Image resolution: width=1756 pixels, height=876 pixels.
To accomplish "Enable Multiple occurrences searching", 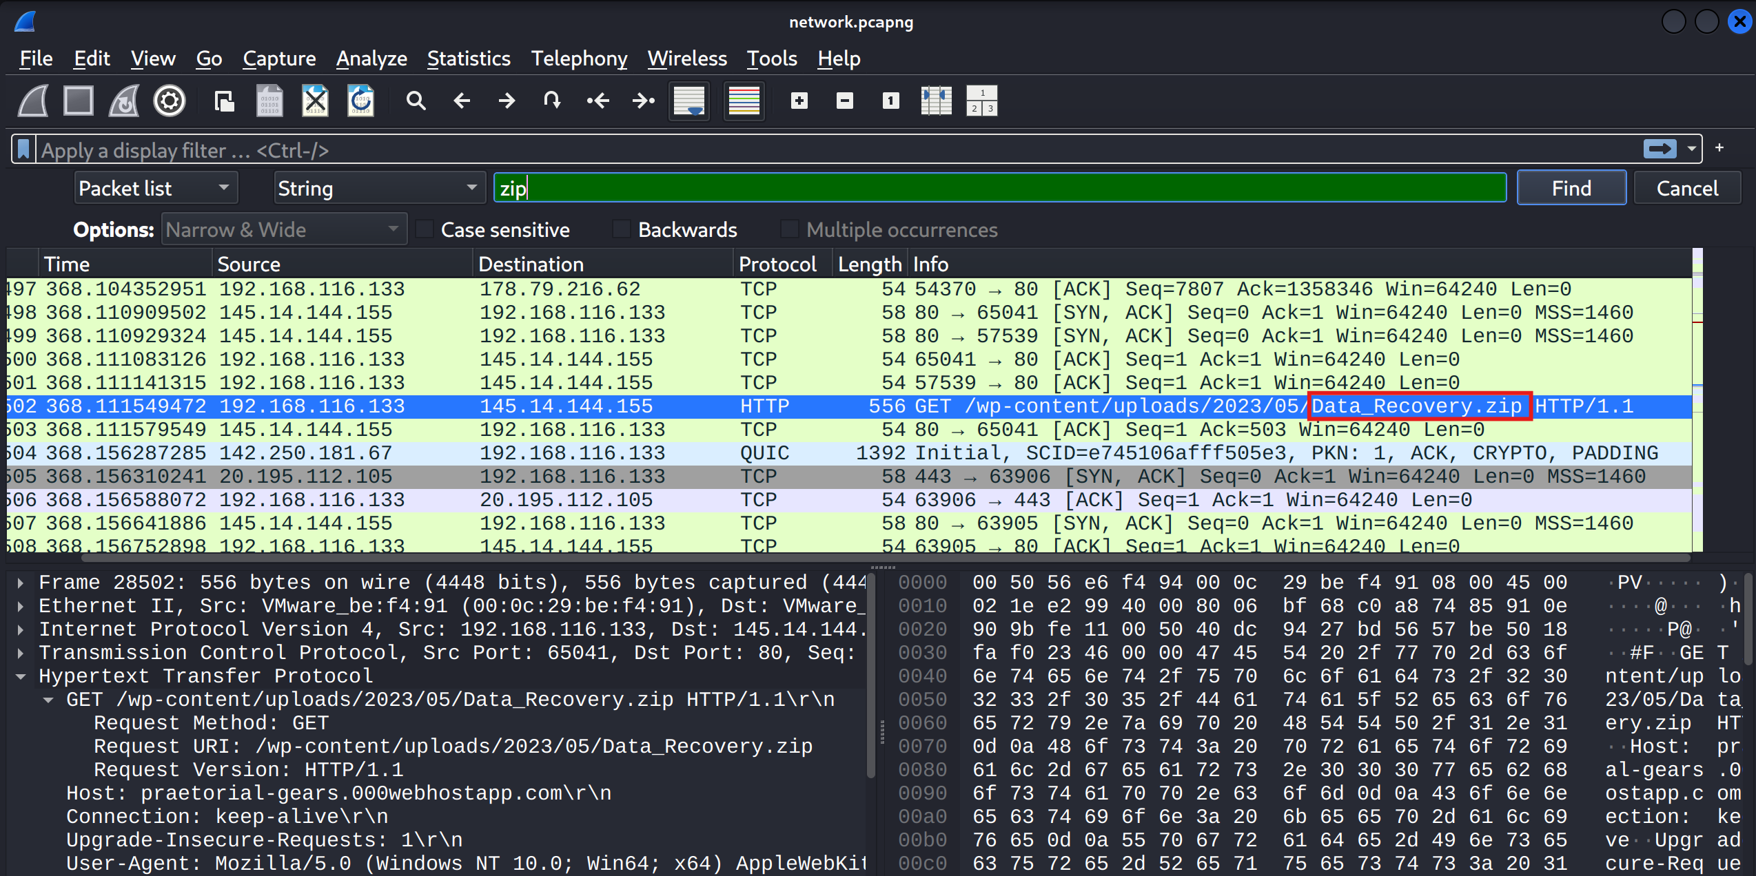I will pyautogui.click(x=789, y=229).
